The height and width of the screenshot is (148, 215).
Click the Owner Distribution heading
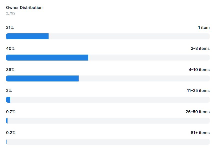click(24, 7)
